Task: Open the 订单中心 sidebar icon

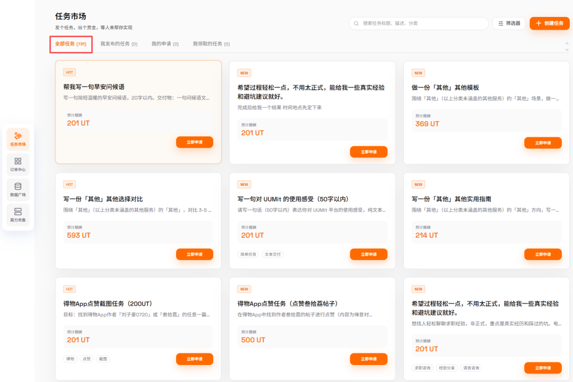Action: point(18,164)
